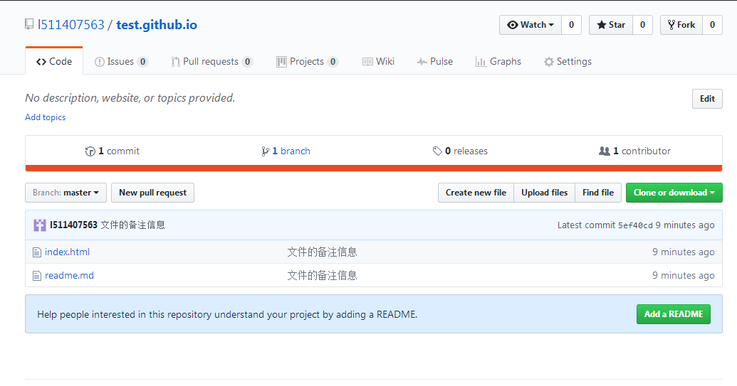Open the Issues tab

point(121,61)
